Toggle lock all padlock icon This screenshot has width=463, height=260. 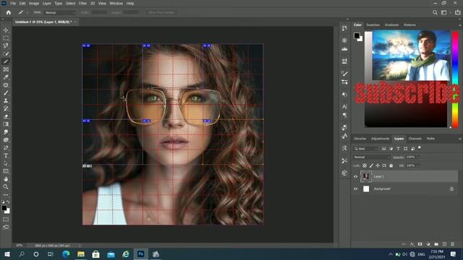click(x=391, y=165)
